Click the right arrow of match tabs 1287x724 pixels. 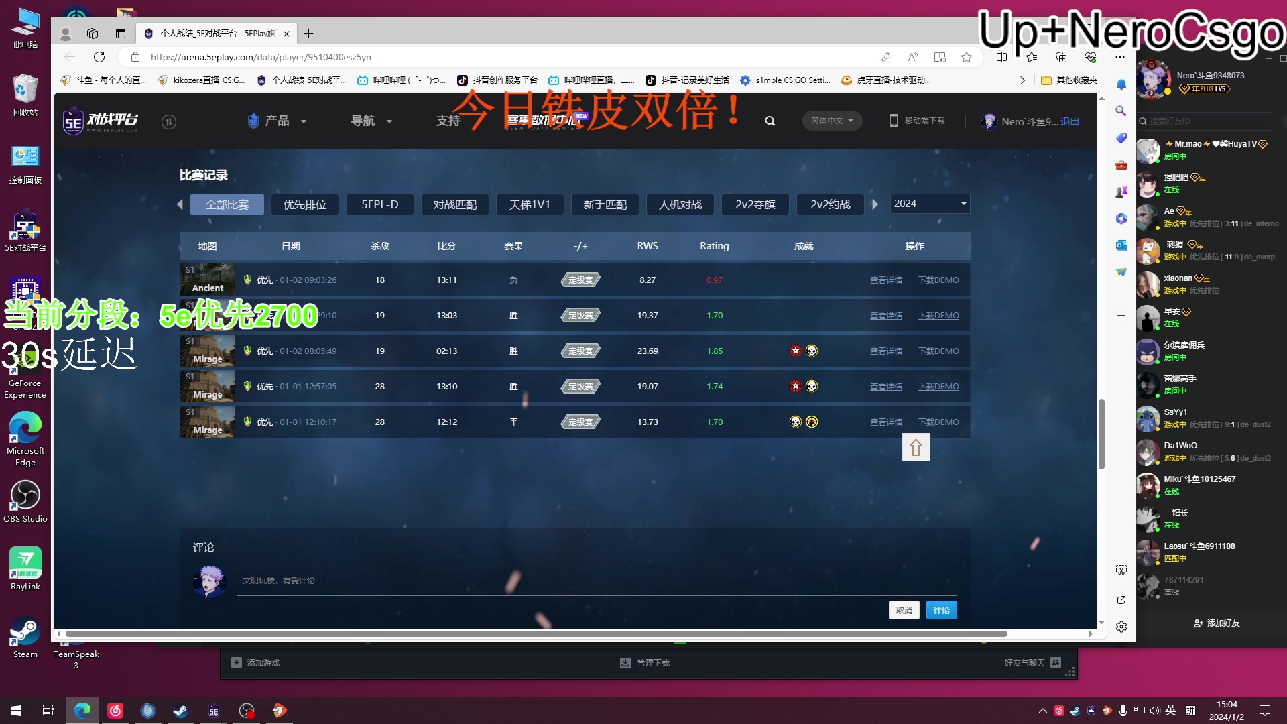pos(875,204)
